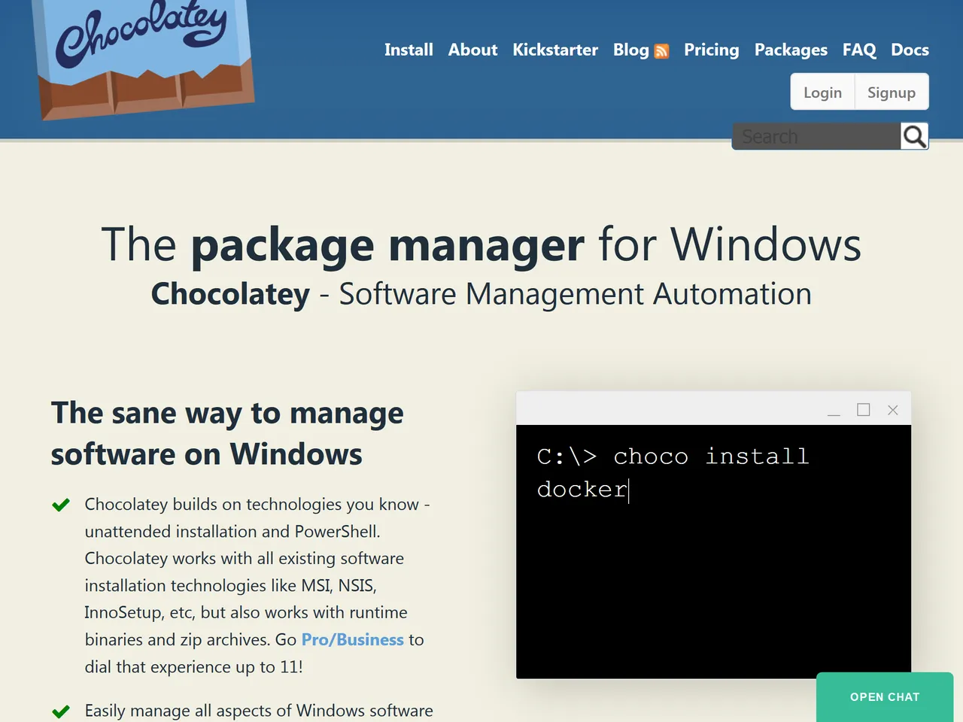
Task: Go to the Kickstarter page
Action: point(555,50)
